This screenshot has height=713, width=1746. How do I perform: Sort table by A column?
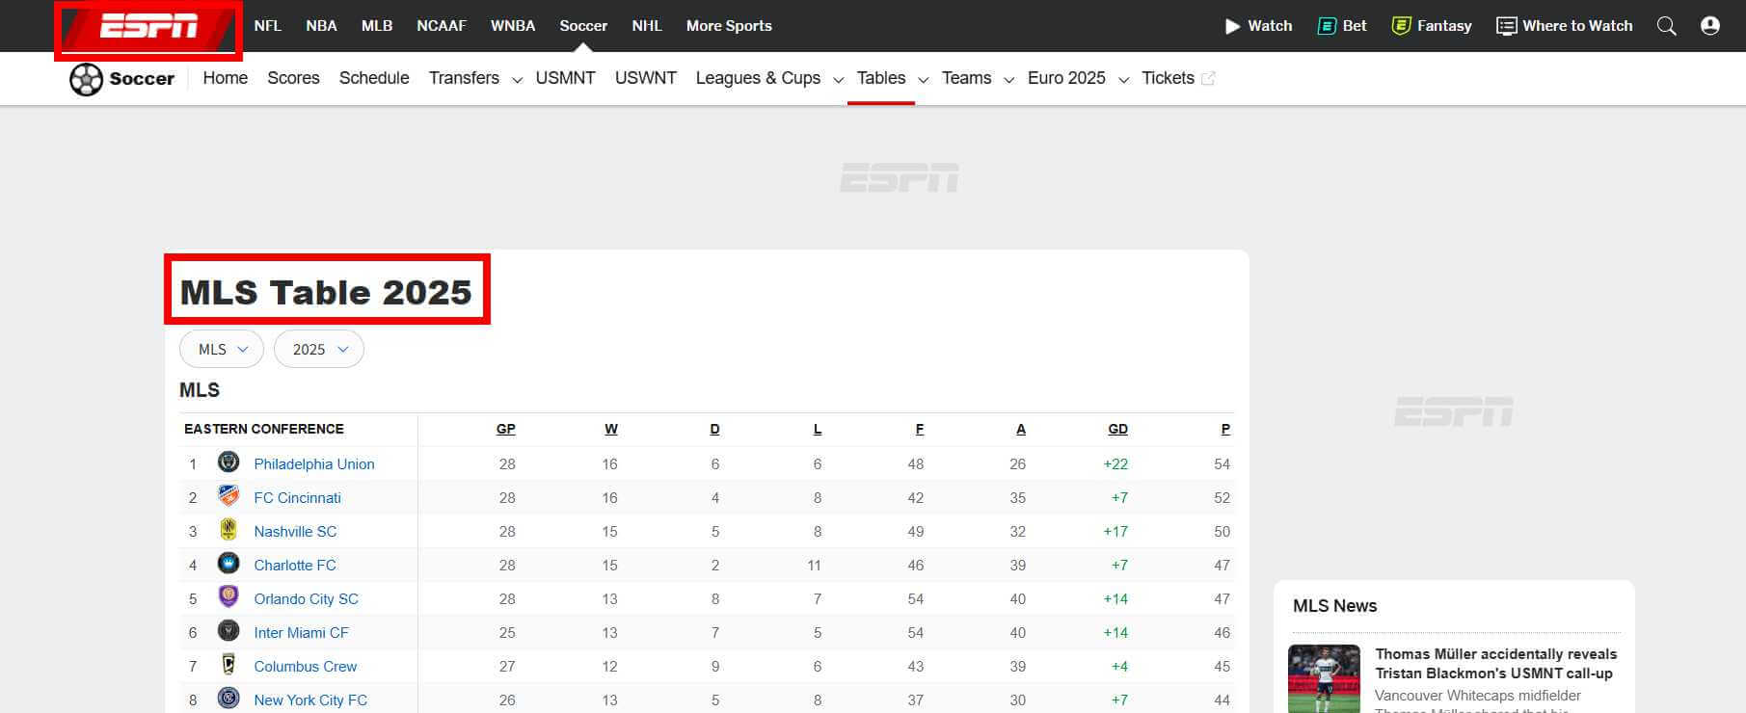(x=1021, y=429)
